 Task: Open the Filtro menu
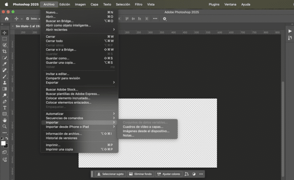click(x=139, y=4)
